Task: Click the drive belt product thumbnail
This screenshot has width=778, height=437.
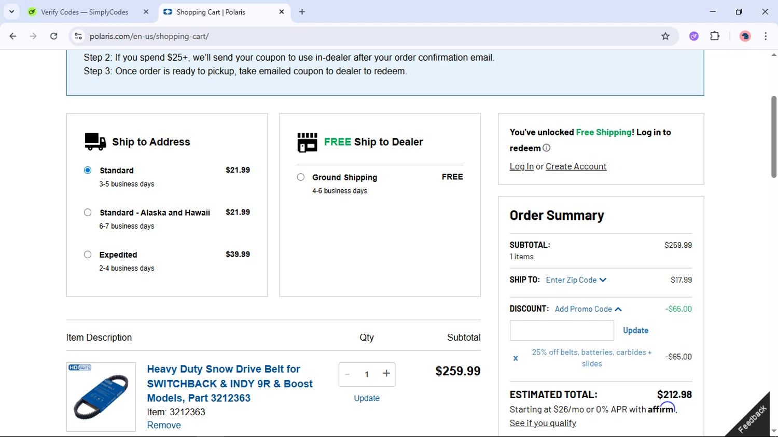Action: (x=101, y=397)
